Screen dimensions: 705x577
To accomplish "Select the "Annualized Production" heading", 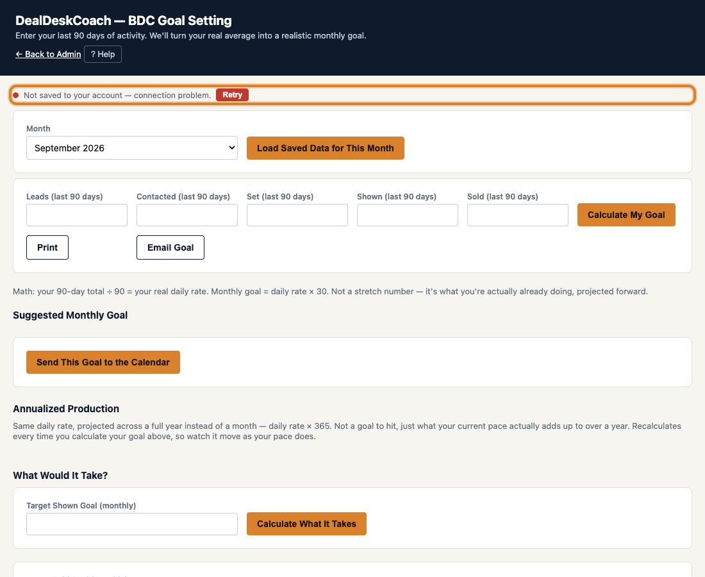I will pyautogui.click(x=66, y=409).
